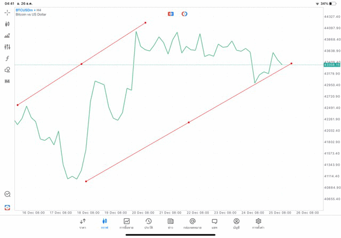Open chart settings sliders icon
This screenshot has width=341, height=238.
tap(7, 47)
